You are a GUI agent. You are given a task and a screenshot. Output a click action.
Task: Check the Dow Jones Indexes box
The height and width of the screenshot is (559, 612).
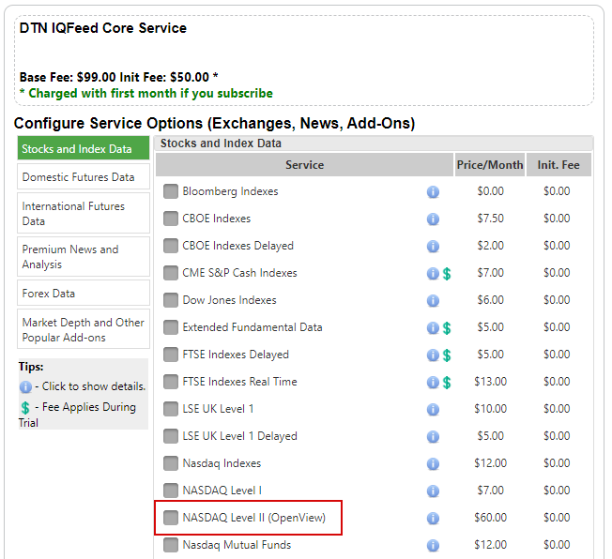171,300
